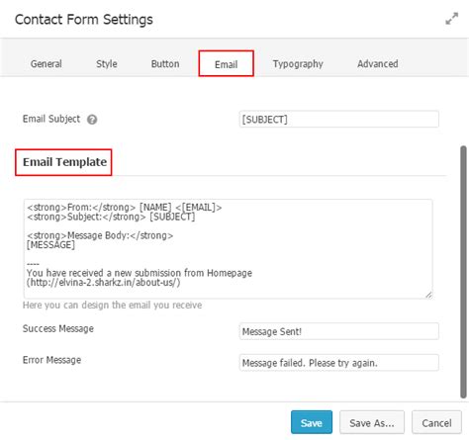Click the Success Message label
The width and height of the screenshot is (469, 440).
[x=58, y=328]
